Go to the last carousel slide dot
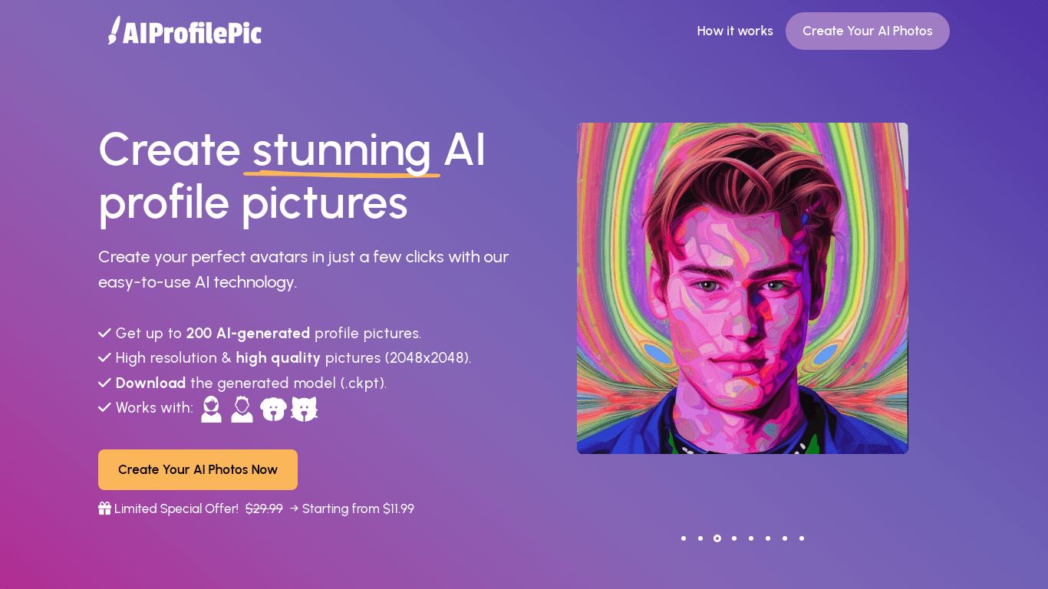1048x589 pixels. tap(802, 538)
